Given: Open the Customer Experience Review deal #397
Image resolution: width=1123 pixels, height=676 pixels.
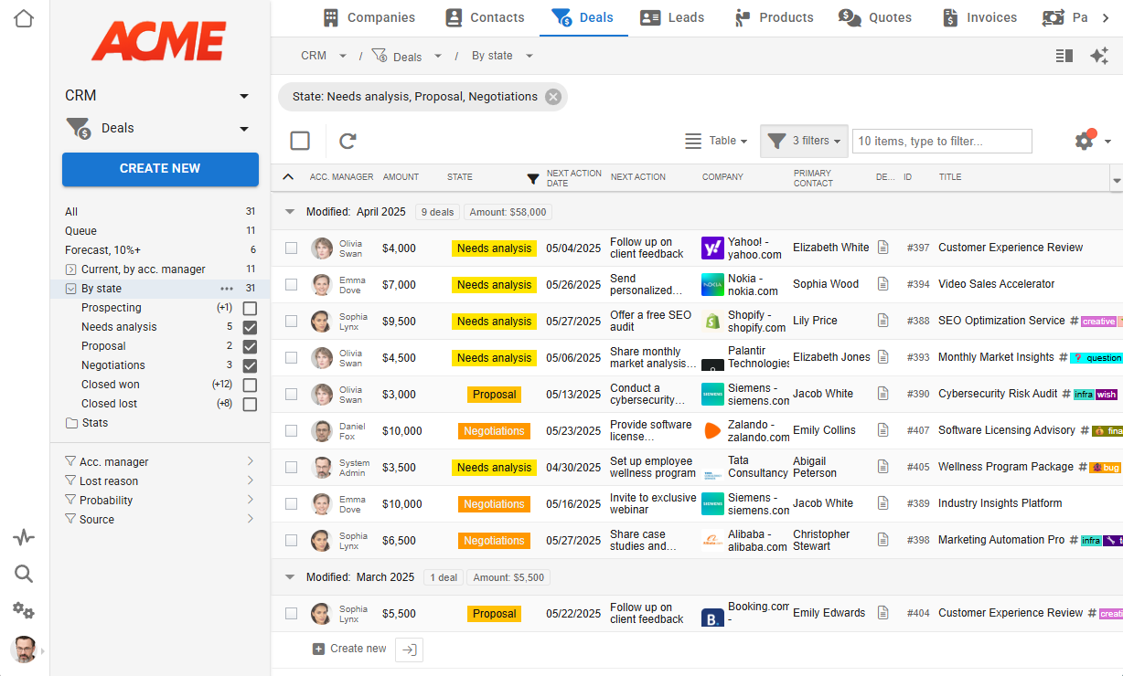Looking at the screenshot, I should pyautogui.click(x=1011, y=248).
